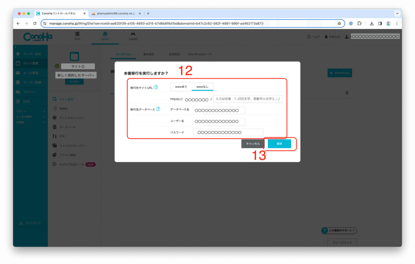The image size is (415, 264).
Task: Click the + WordPress add button
Action: click(x=340, y=73)
